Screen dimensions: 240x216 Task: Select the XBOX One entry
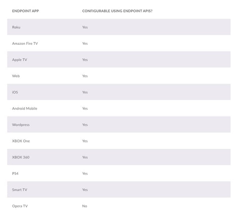pos(21,141)
